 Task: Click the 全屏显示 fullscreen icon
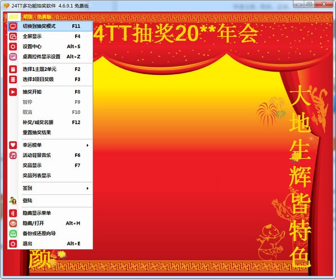pos(13,36)
